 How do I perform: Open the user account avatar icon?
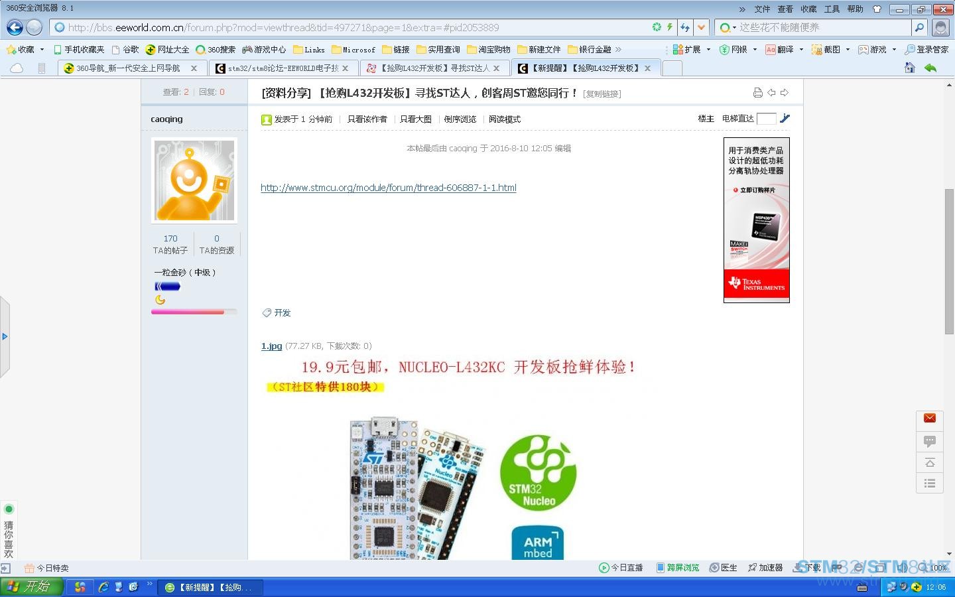pyautogui.click(x=940, y=27)
